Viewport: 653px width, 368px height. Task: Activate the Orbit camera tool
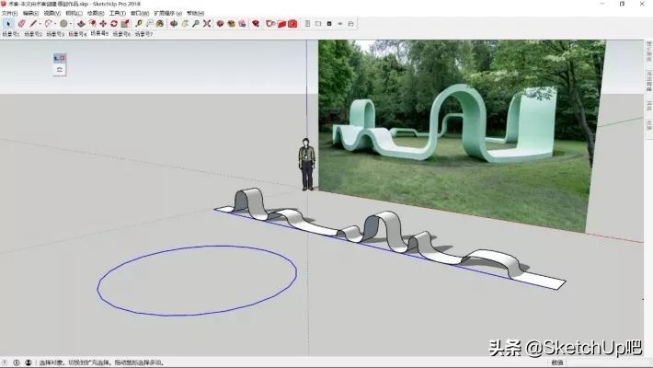172,24
